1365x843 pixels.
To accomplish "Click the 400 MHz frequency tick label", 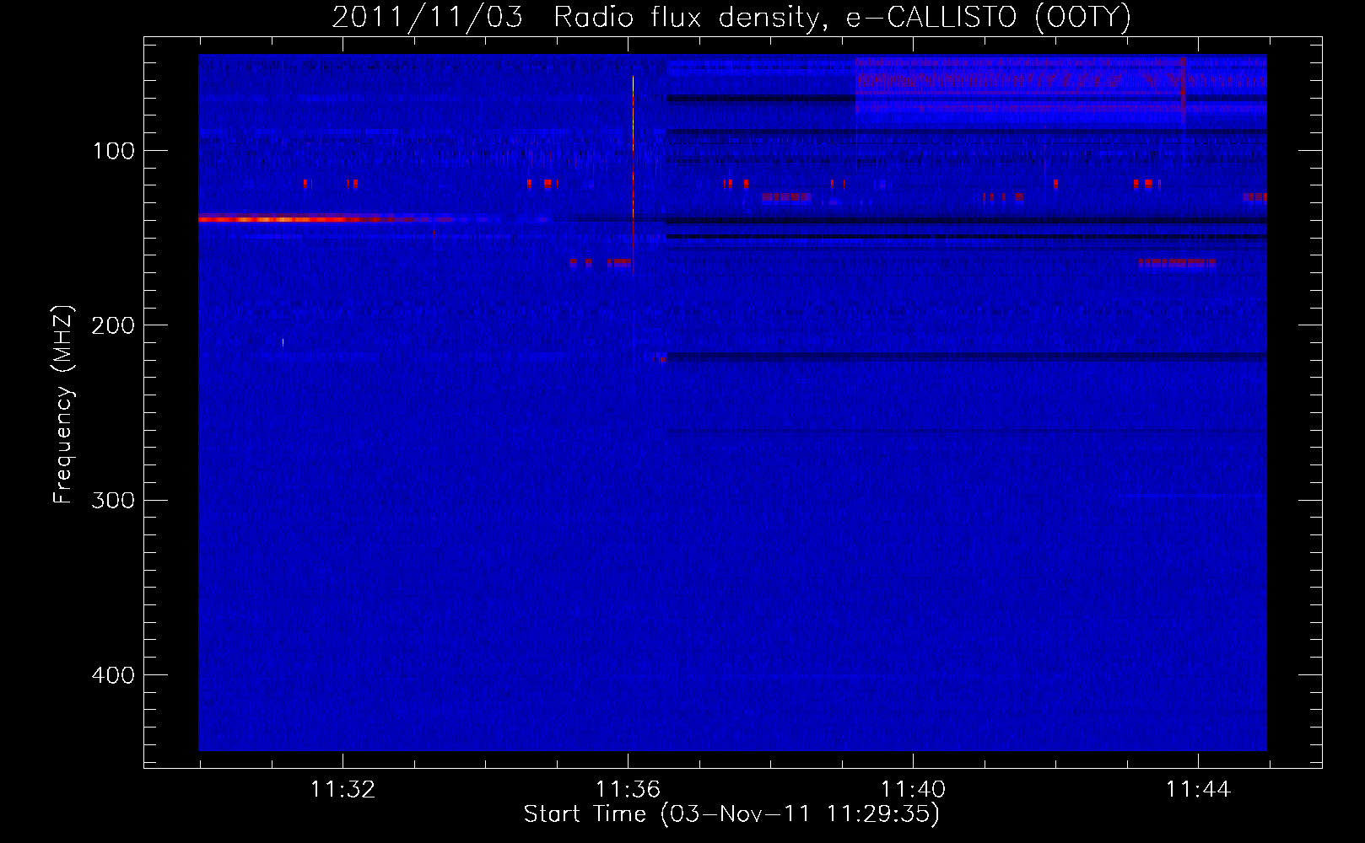I will [114, 675].
